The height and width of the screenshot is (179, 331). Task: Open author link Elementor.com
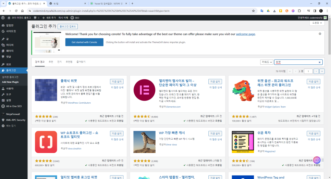tap(173, 107)
